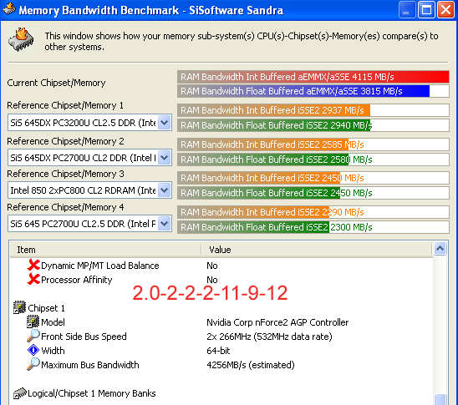Image resolution: width=458 pixels, height=405 pixels.
Task: Click the Model row chip icon
Action: point(33,321)
